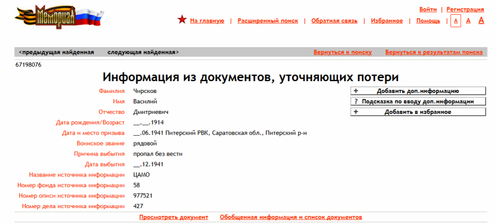Click patronymic value Дмитриевич

tap(150, 112)
